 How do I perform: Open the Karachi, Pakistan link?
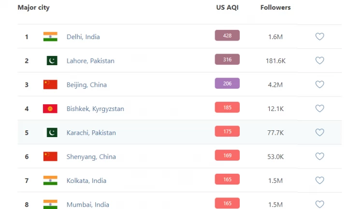91,133
